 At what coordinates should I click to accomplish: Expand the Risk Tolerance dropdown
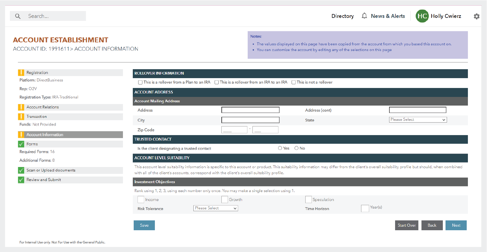click(215, 208)
